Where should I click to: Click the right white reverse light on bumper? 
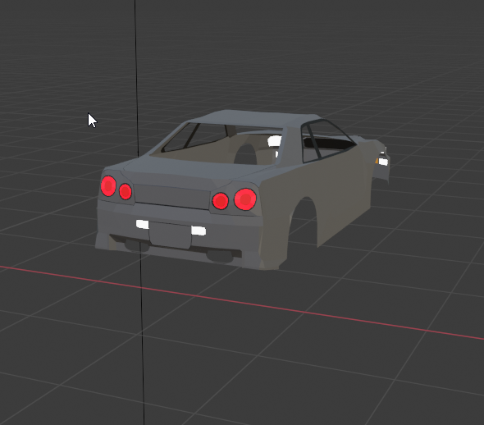pyautogui.click(x=199, y=231)
